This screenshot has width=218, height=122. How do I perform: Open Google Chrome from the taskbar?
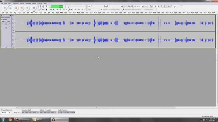pyautogui.click(x=10, y=120)
